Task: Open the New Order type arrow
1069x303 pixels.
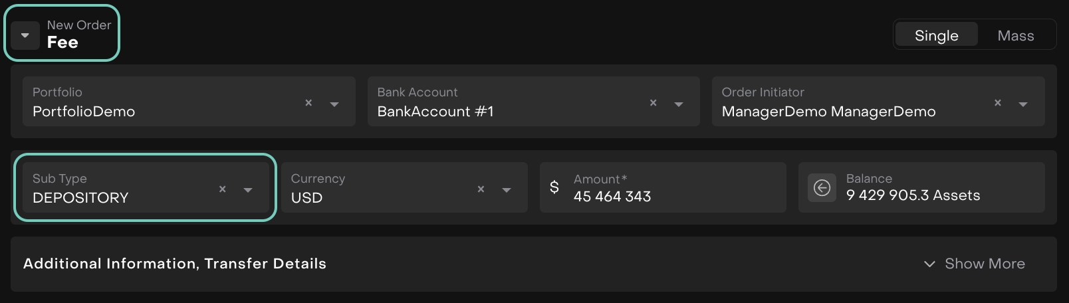Action: 25,35
